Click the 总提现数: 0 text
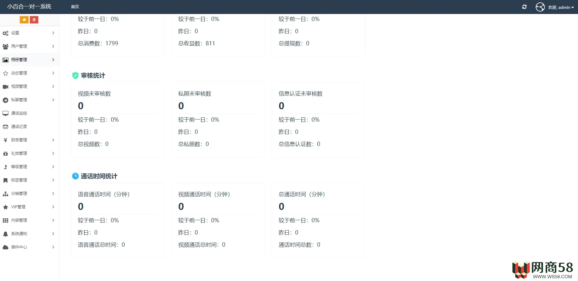Viewport: 578px width, 281px height. coord(294,43)
